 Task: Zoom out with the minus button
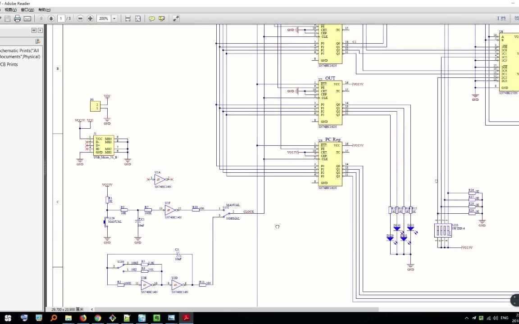click(x=80, y=18)
